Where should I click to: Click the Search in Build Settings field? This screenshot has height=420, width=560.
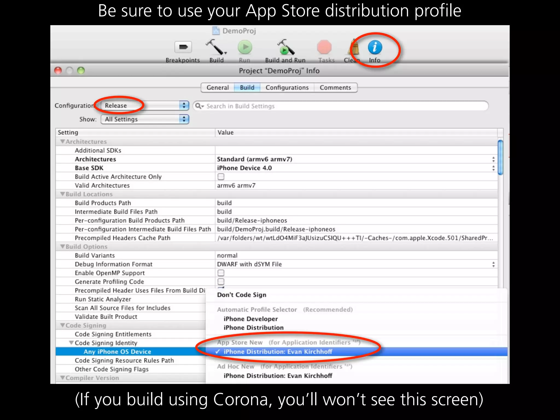click(x=341, y=106)
